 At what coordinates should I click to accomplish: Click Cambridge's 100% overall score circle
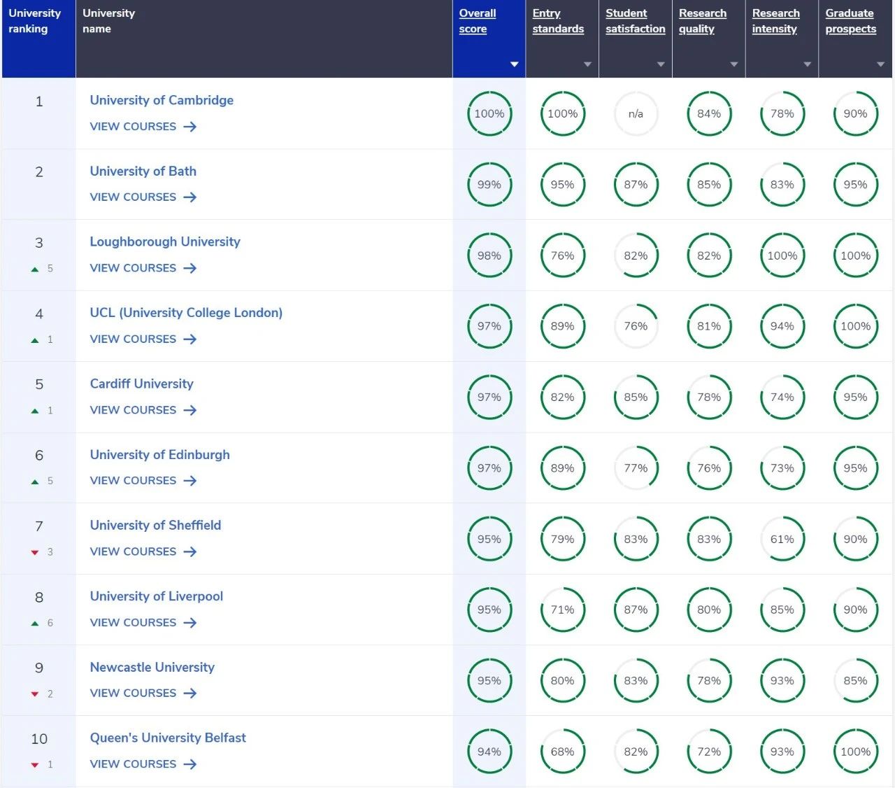[x=489, y=113]
